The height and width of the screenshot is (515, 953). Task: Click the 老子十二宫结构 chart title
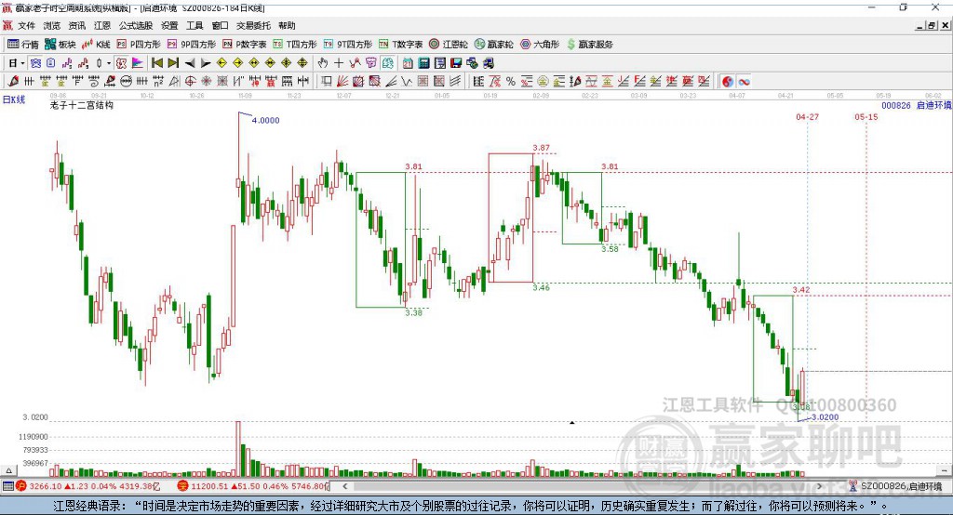[x=82, y=105]
